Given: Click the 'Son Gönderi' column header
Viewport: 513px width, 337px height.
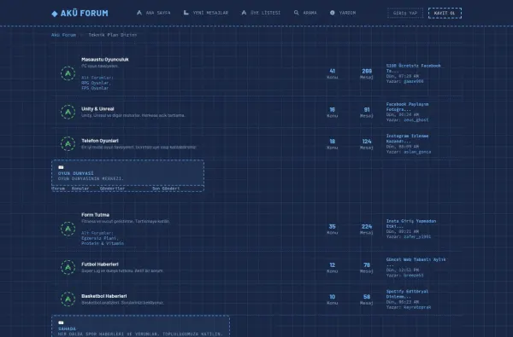Looking at the screenshot, I should click(166, 189).
